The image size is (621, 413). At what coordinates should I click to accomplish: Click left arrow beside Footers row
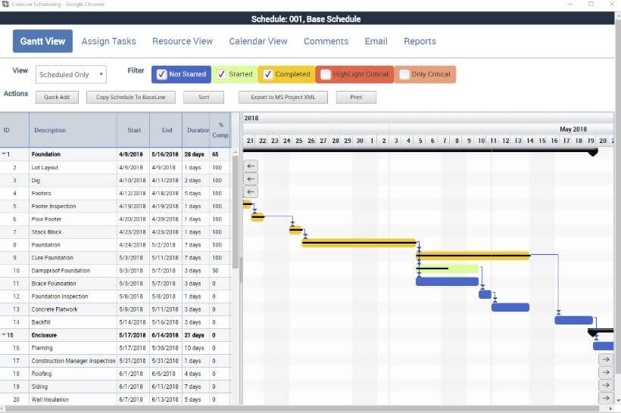251,192
